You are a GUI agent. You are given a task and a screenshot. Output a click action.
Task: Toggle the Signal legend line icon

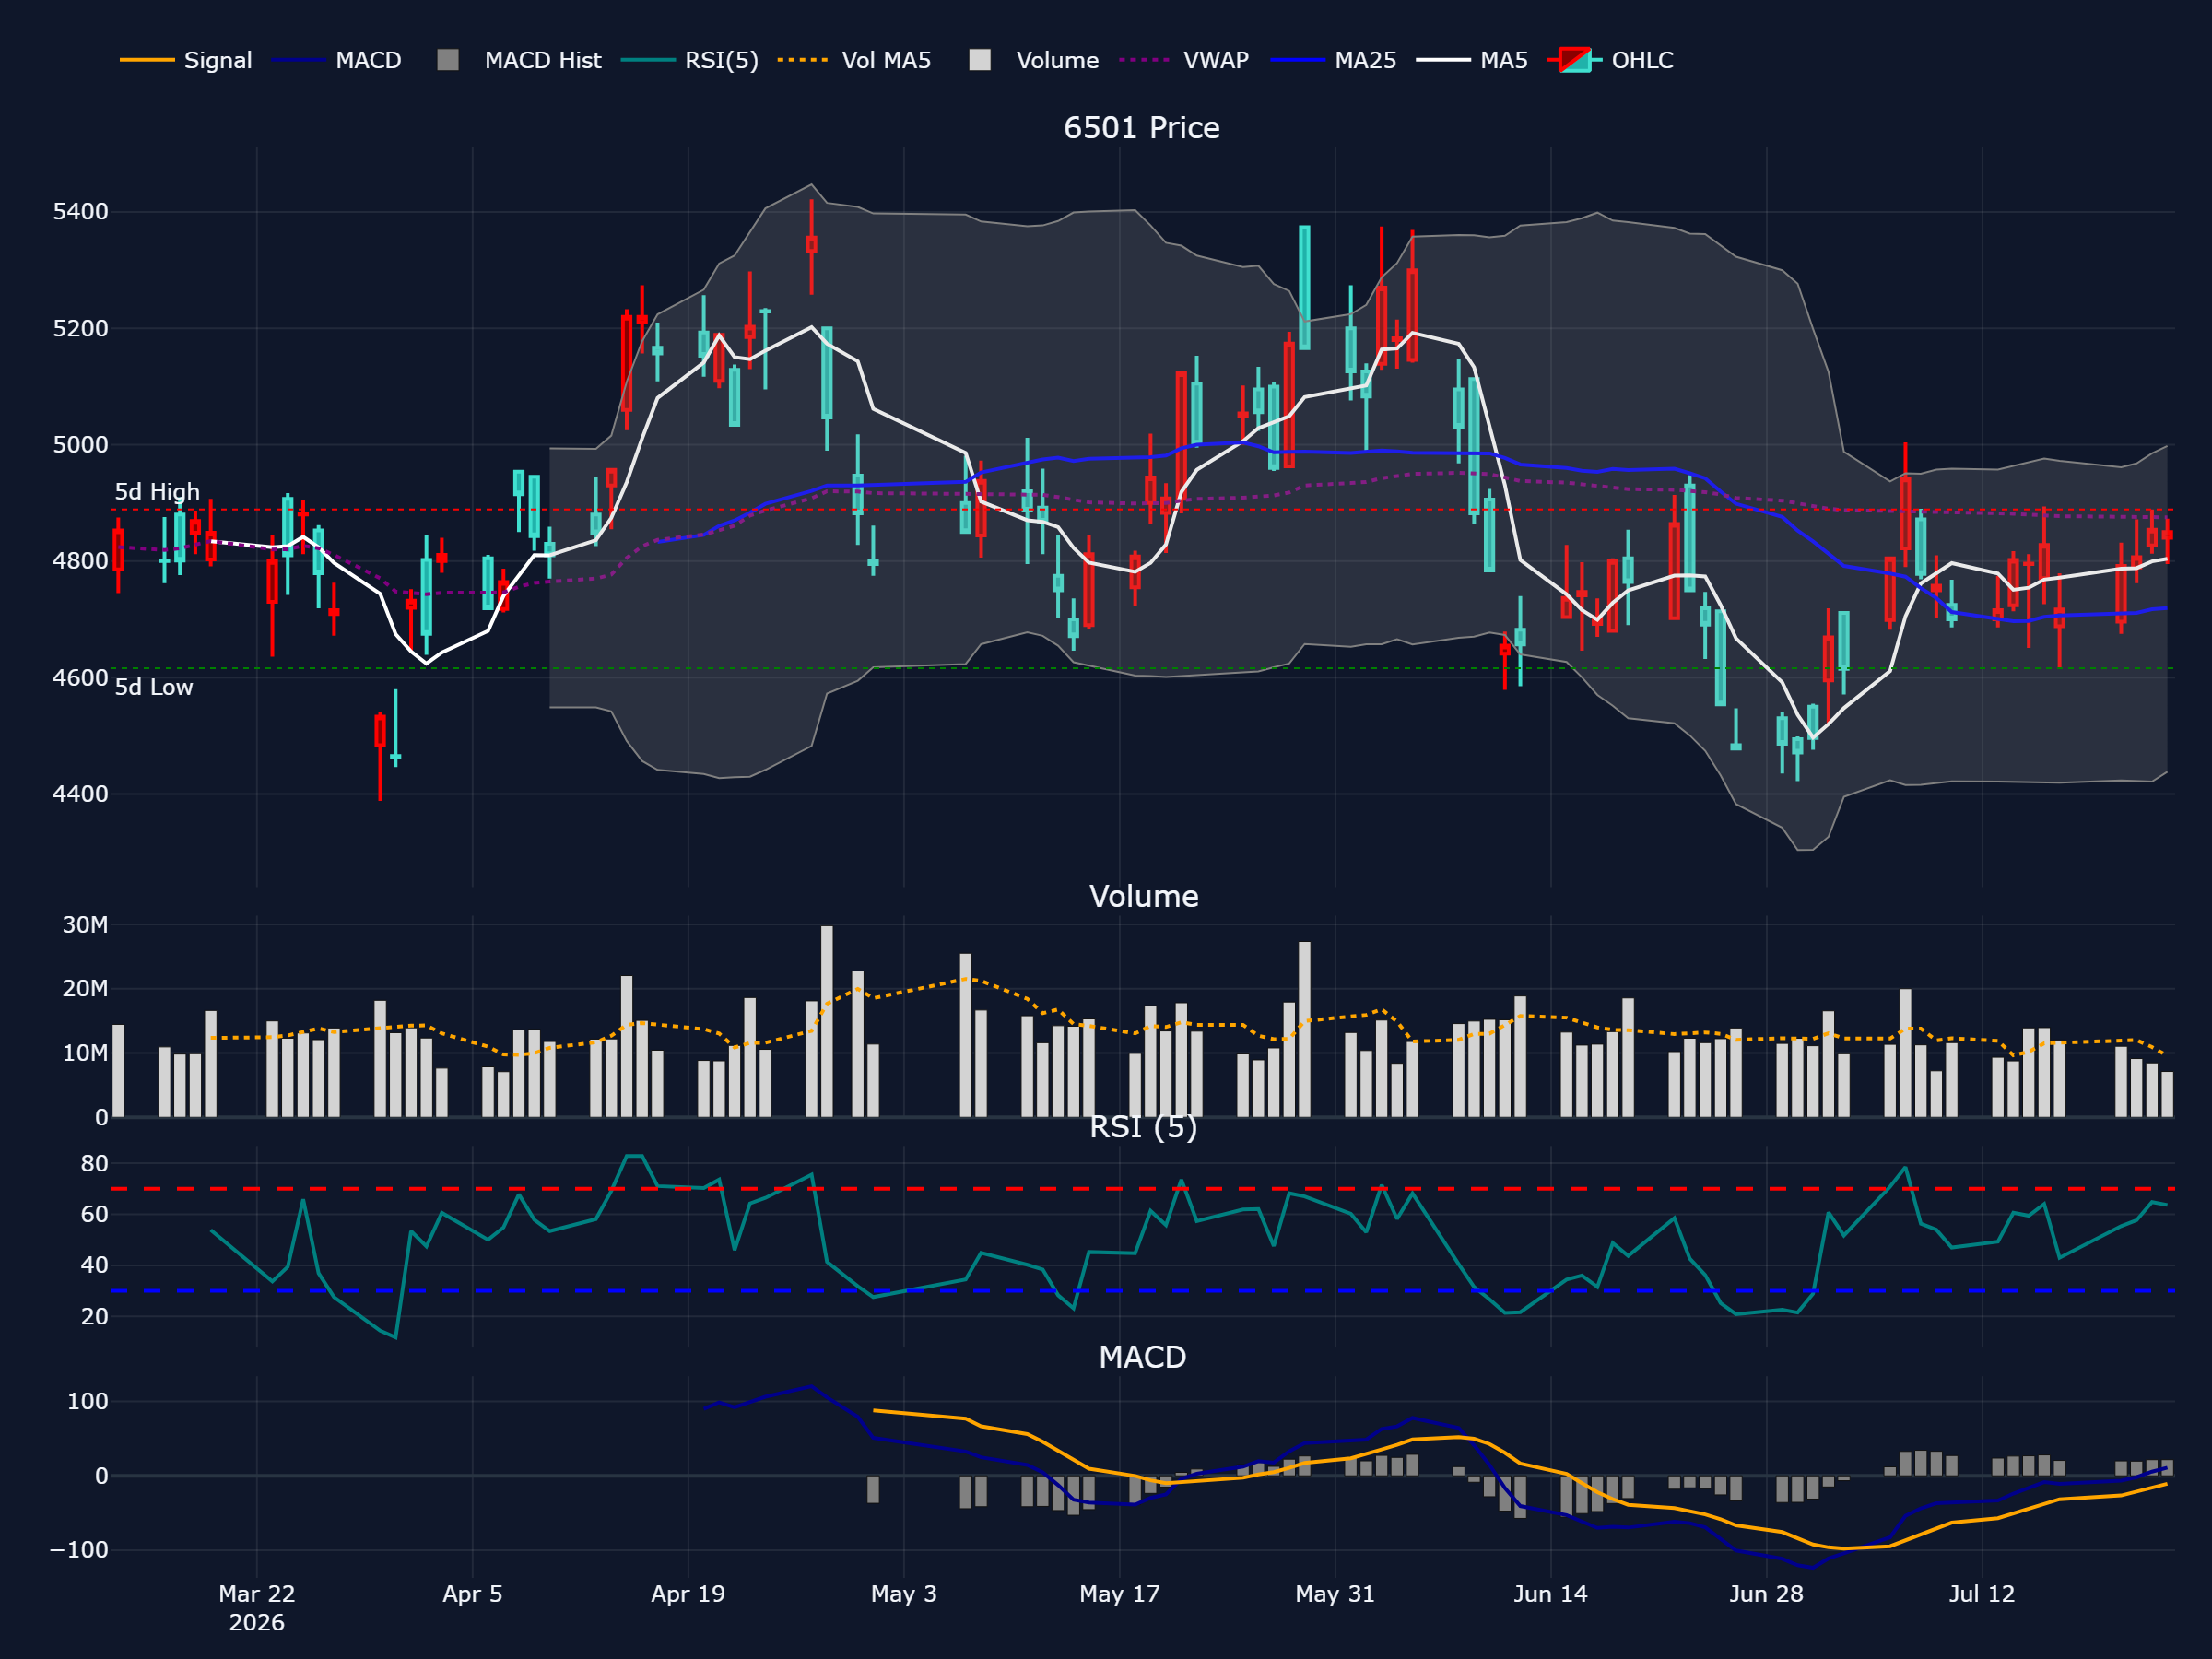(x=147, y=60)
